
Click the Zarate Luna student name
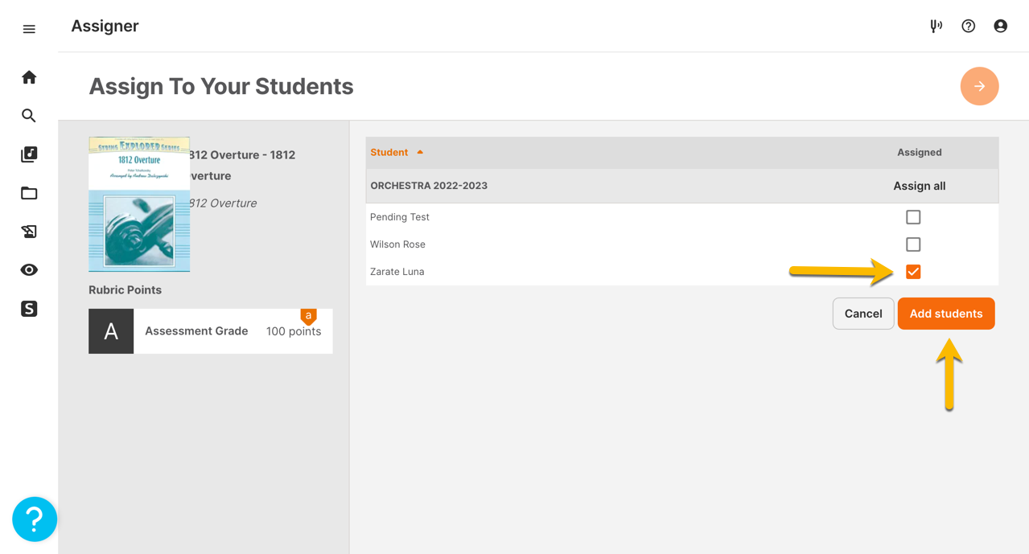tap(397, 272)
